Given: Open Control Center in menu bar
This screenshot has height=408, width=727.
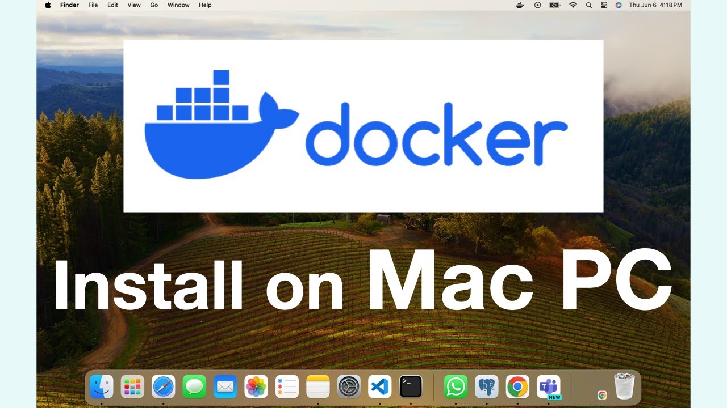Looking at the screenshot, I should [604, 5].
